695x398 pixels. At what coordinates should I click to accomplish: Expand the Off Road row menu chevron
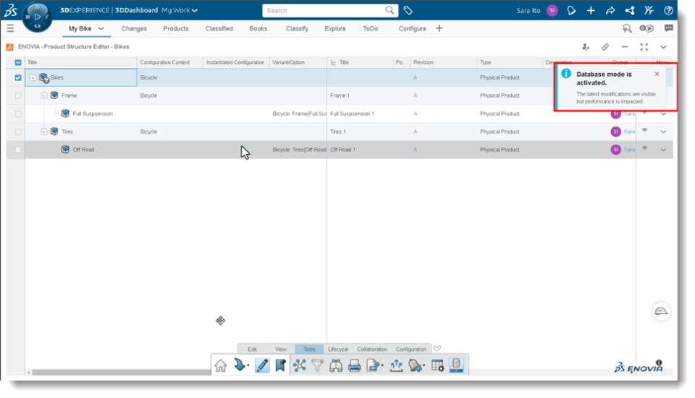coord(663,150)
